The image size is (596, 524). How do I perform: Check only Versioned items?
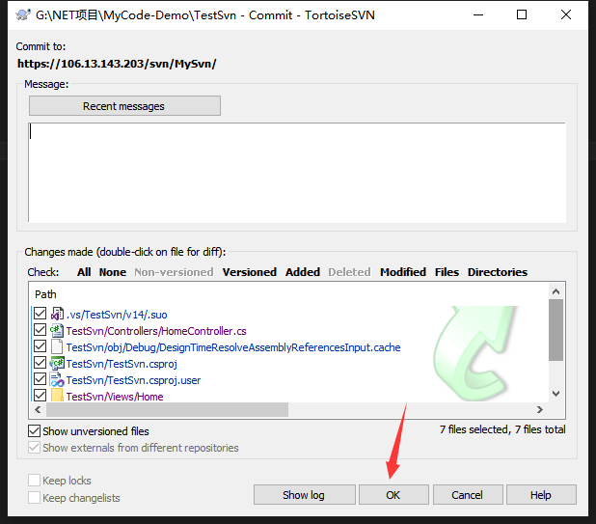[250, 272]
